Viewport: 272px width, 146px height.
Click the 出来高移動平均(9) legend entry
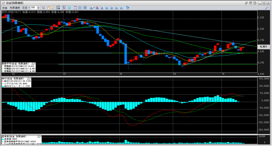tap(19, 141)
